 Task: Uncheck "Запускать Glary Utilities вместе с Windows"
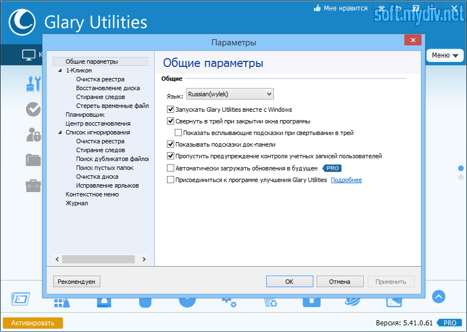(170, 110)
